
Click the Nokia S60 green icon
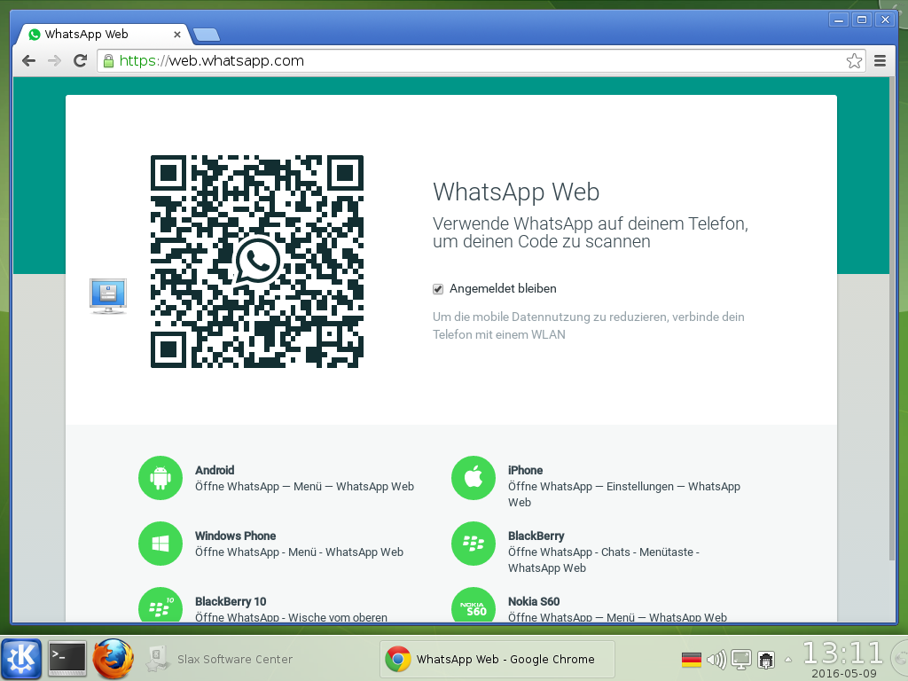click(x=474, y=605)
